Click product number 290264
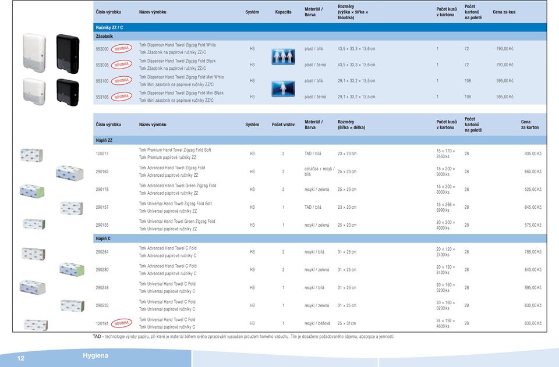 (x=102, y=252)
